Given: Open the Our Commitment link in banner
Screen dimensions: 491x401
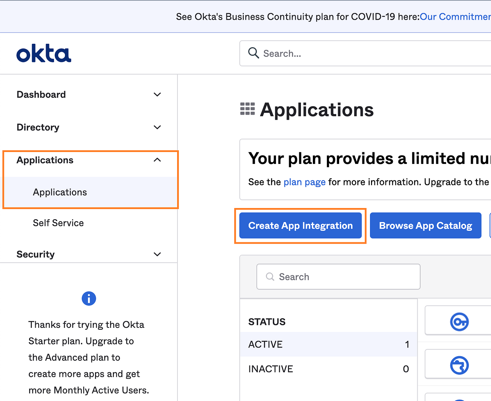Looking at the screenshot, I should tap(455, 17).
